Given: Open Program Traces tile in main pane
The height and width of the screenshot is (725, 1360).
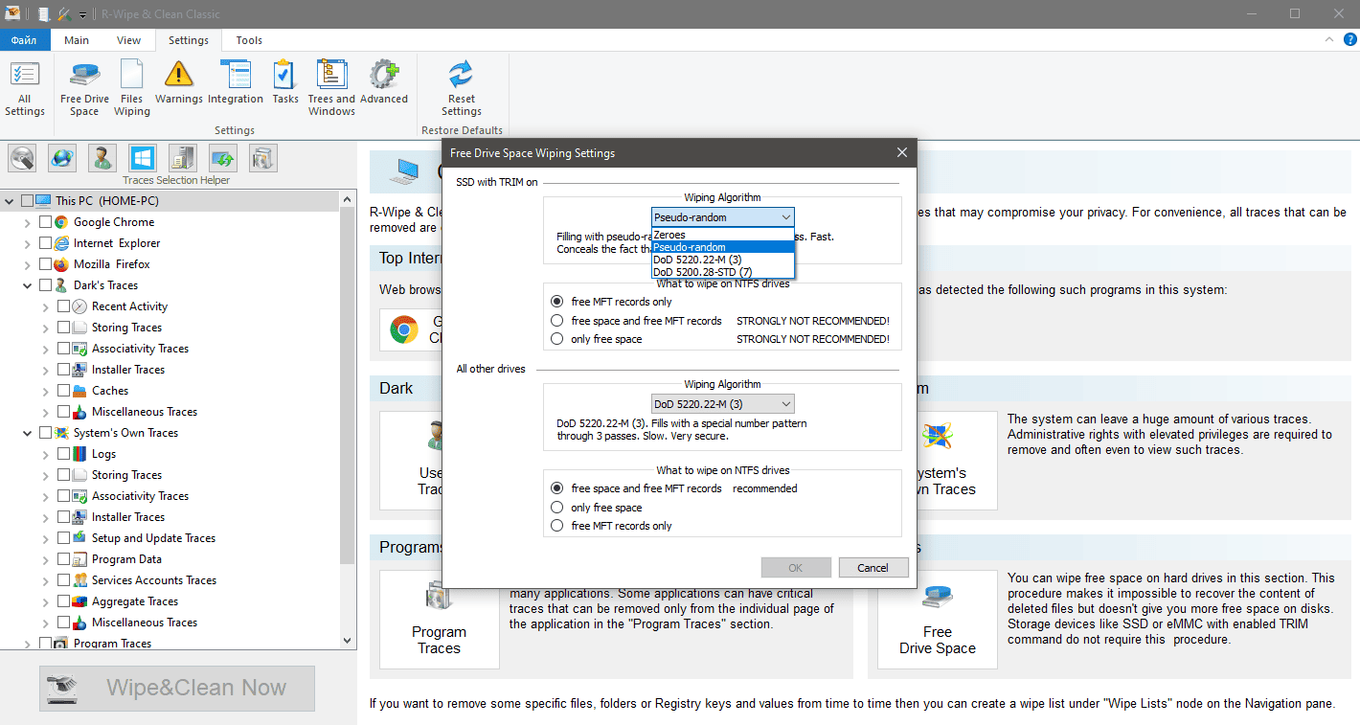Looking at the screenshot, I should pyautogui.click(x=440, y=620).
